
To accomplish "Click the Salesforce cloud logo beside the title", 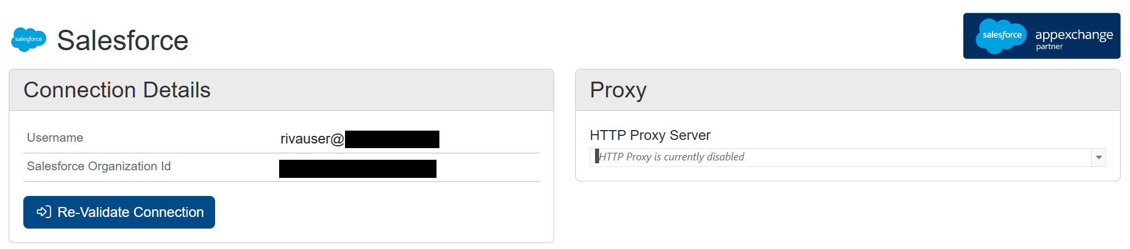I will 29,39.
